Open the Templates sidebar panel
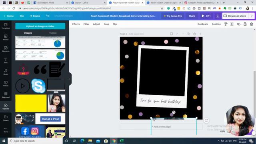 (6, 26)
